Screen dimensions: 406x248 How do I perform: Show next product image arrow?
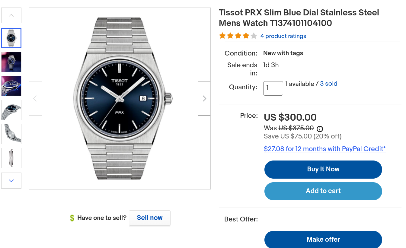click(204, 98)
